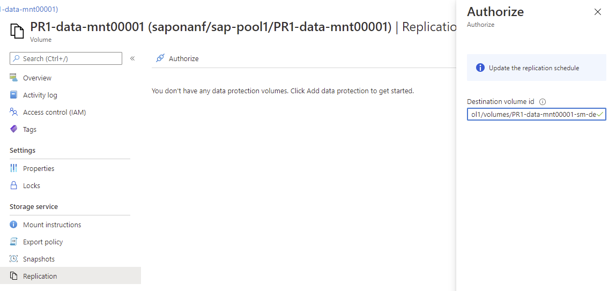Click the purple Tags icon
This screenshot has width=616, height=291.
tap(13, 129)
